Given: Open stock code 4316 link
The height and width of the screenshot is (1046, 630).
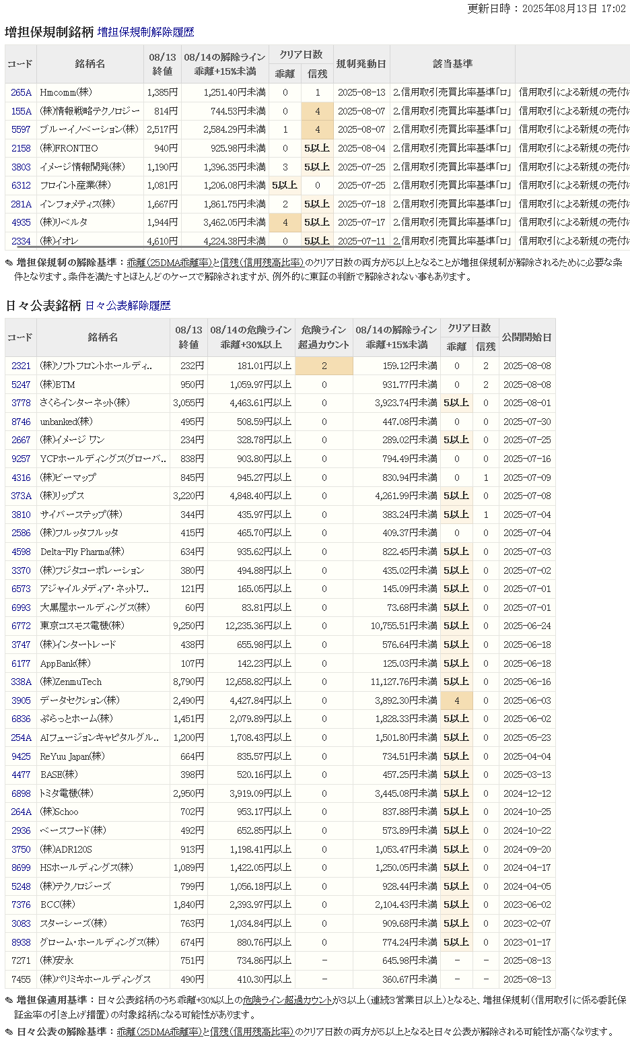Looking at the screenshot, I should click(21, 478).
